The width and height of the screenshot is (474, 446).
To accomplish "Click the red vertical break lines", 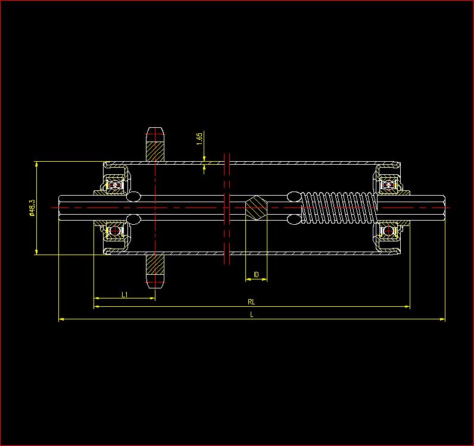I will coord(227,208).
